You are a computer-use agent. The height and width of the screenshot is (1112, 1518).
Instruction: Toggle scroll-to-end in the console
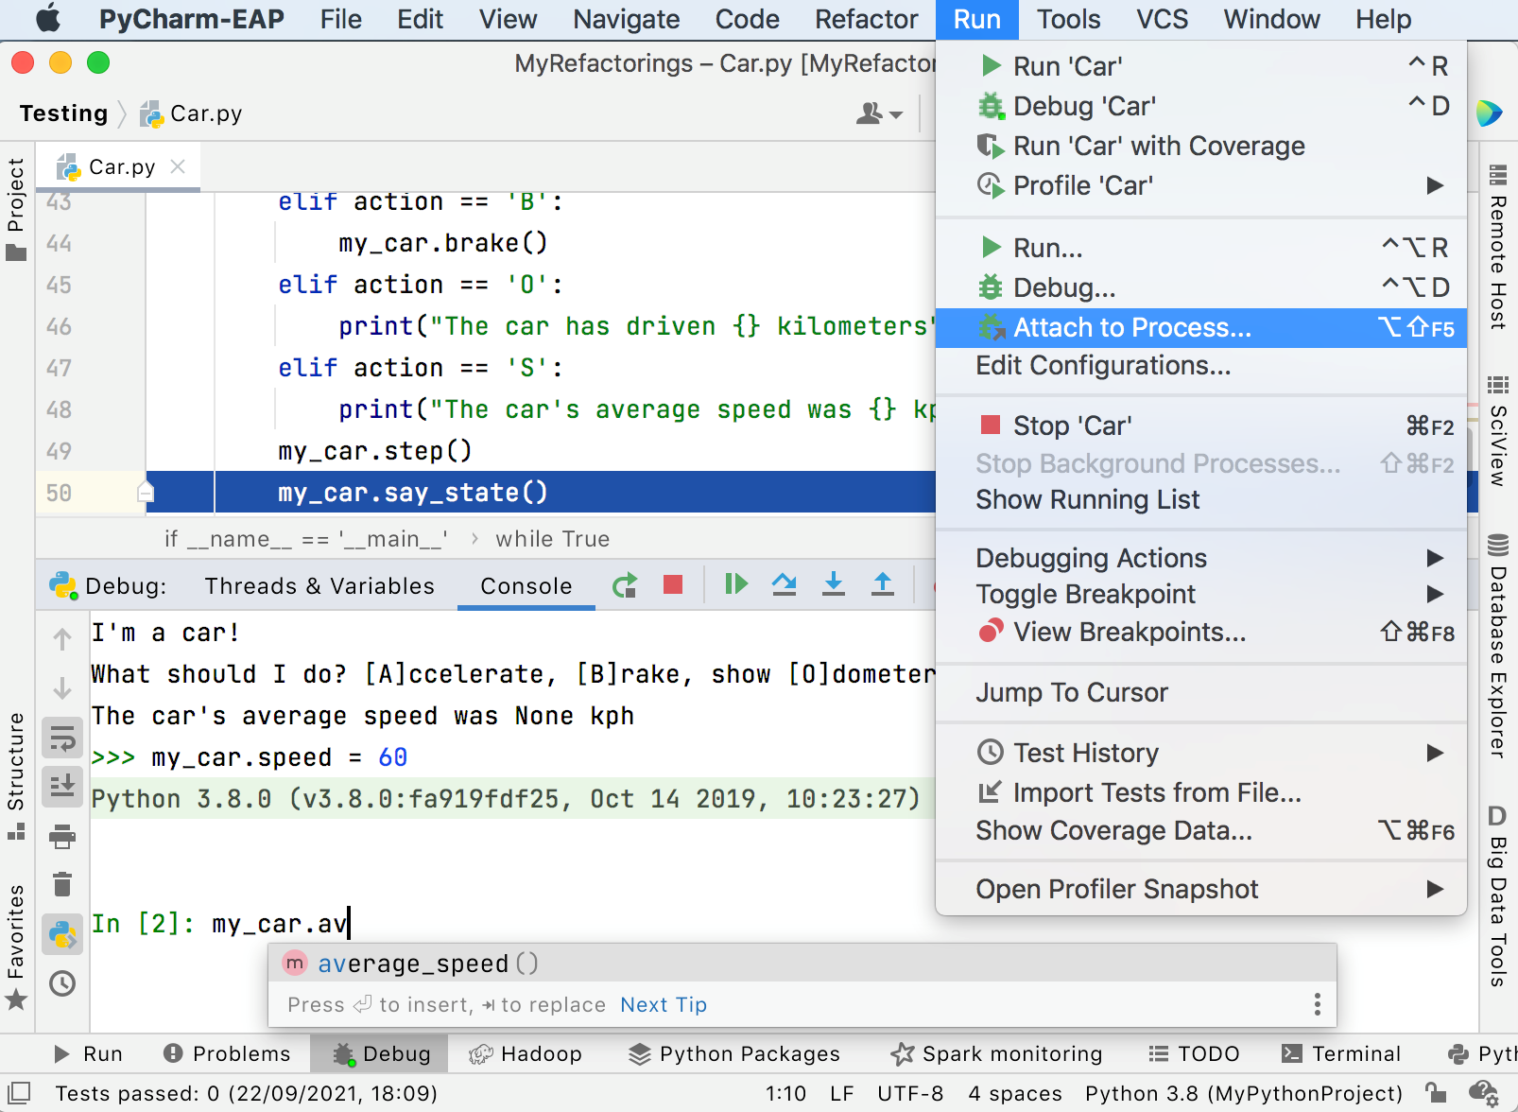point(62,787)
